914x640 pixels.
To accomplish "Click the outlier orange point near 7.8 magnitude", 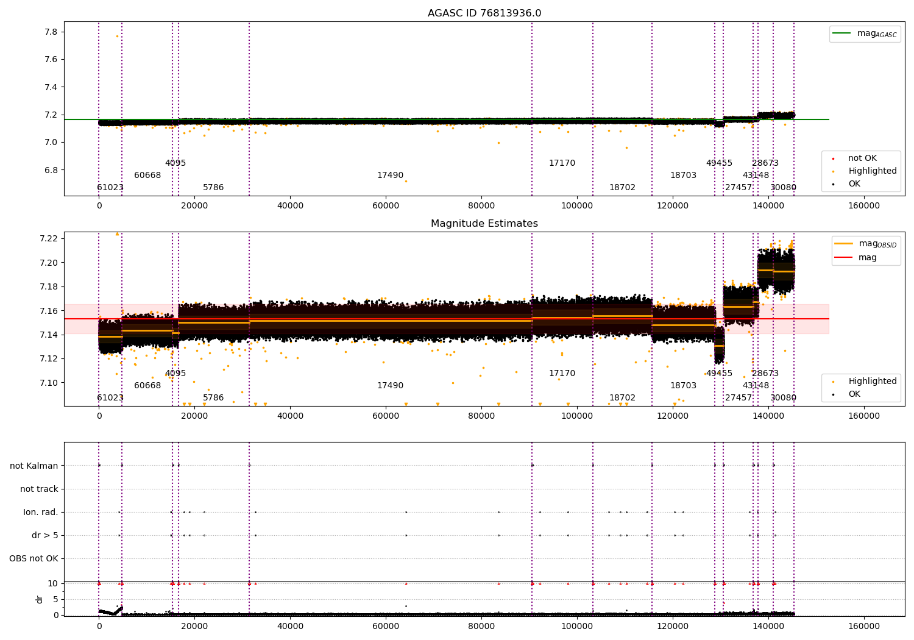I will click(x=117, y=36).
